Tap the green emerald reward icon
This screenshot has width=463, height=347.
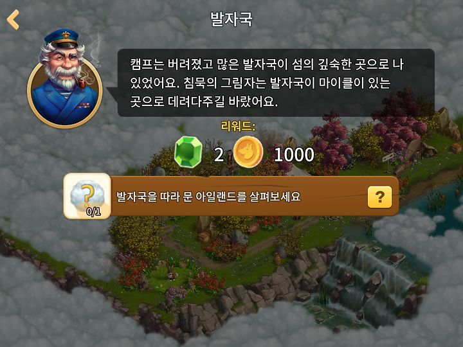pyautogui.click(x=188, y=152)
